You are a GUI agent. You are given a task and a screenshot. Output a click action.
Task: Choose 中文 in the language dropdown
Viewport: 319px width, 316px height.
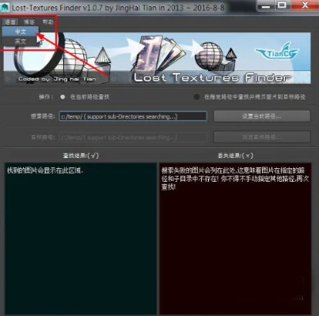(21, 32)
